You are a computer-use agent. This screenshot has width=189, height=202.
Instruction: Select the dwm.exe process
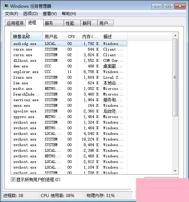[x=69, y=66]
